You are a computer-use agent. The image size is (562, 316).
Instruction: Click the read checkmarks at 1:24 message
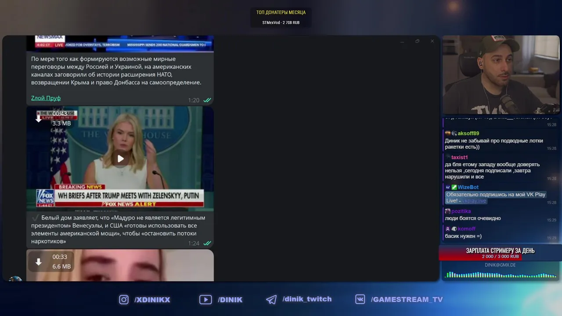207,243
